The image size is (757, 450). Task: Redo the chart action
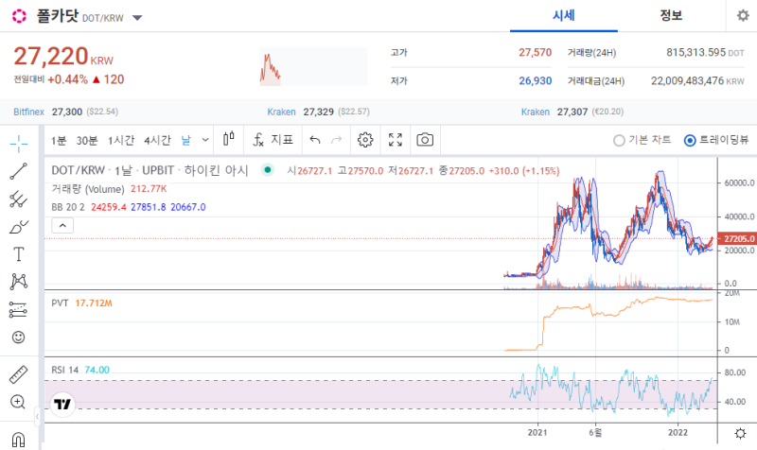[337, 140]
